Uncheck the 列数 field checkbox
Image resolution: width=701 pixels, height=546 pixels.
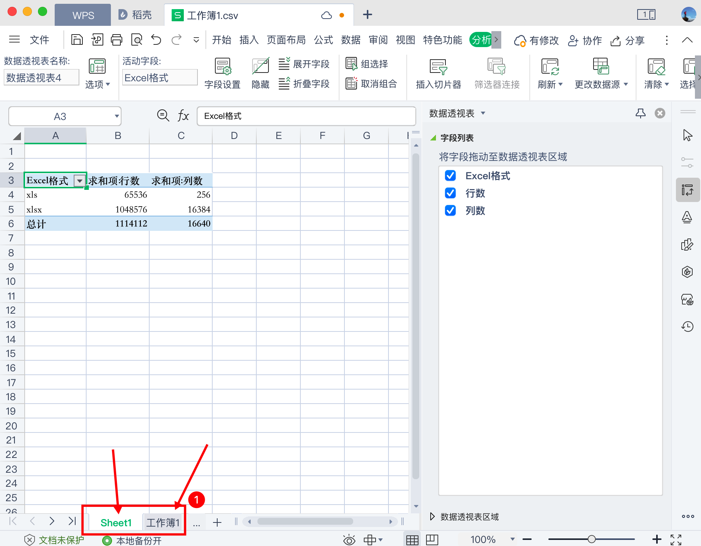(450, 211)
